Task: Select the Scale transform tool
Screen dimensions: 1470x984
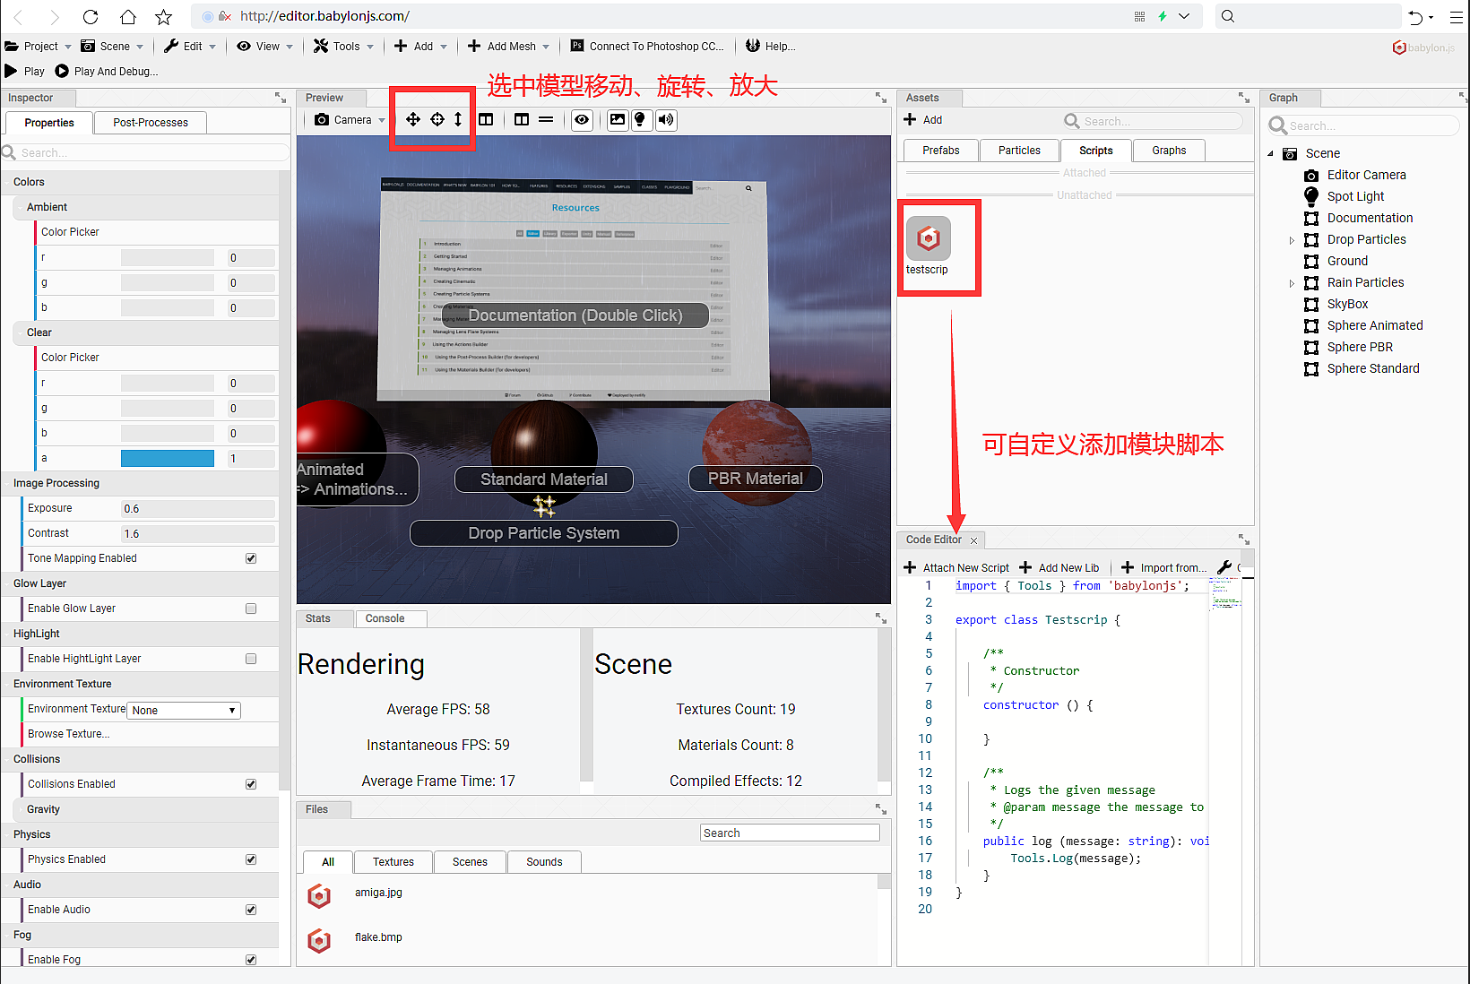Action: pyautogui.click(x=459, y=118)
